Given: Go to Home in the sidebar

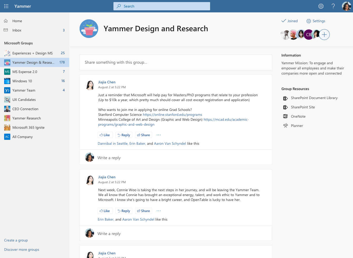Looking at the screenshot, I should [35, 21].
